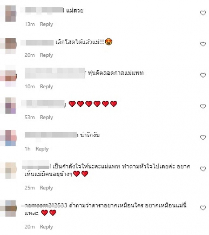
Task: Open profile picture of 'แม่สวย' commenter
Action: pyautogui.click(x=10, y=13)
